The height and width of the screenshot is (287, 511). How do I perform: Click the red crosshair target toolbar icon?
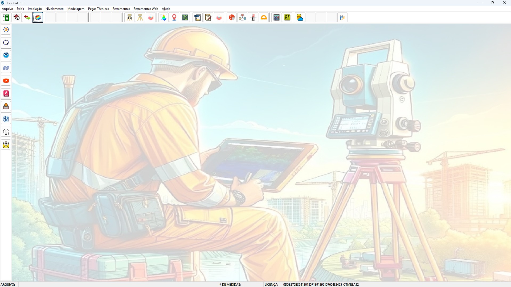pyautogui.click(x=17, y=18)
